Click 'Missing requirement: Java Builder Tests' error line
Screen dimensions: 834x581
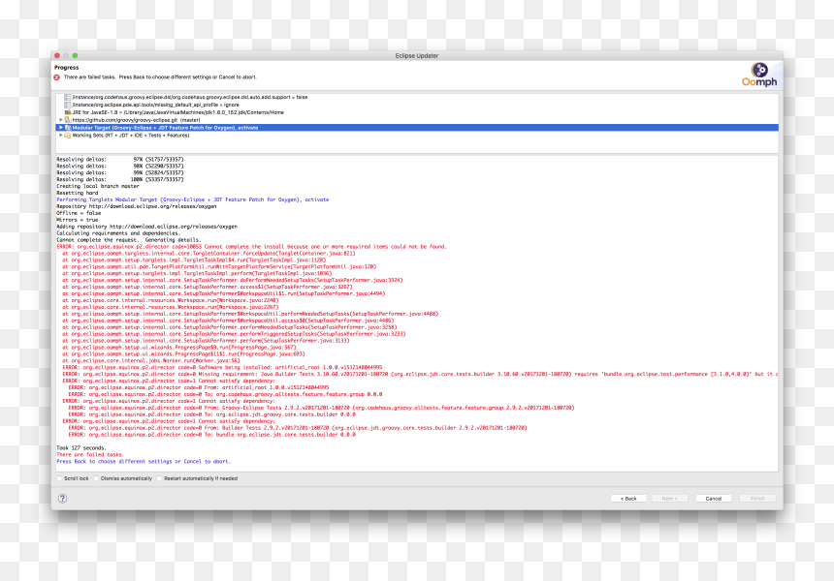(420, 375)
